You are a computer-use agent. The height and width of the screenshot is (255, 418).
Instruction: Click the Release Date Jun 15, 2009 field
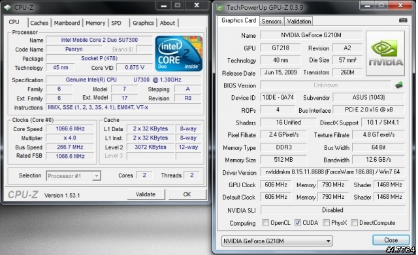point(280,72)
